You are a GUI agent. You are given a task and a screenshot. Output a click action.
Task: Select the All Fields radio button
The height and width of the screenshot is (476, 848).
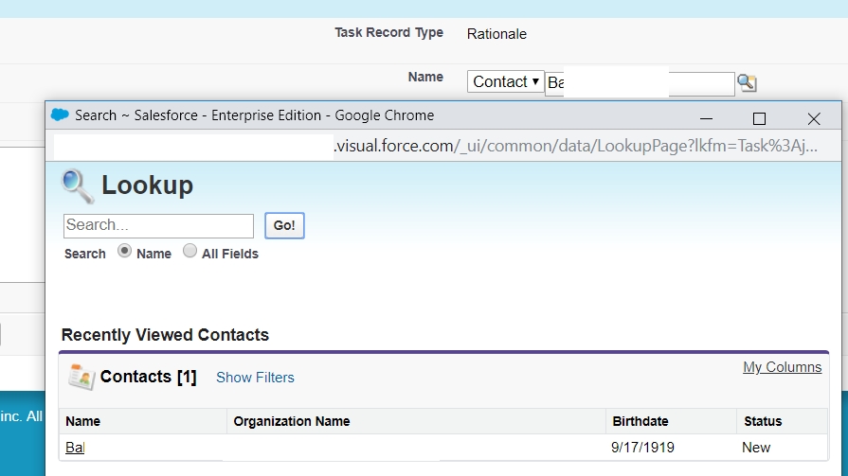click(189, 252)
